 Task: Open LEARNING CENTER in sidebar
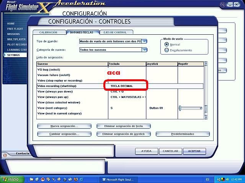17,50
